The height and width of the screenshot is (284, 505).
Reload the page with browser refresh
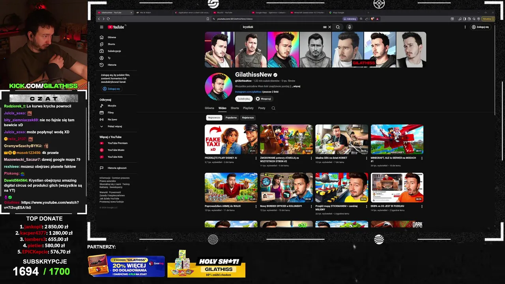(108, 19)
